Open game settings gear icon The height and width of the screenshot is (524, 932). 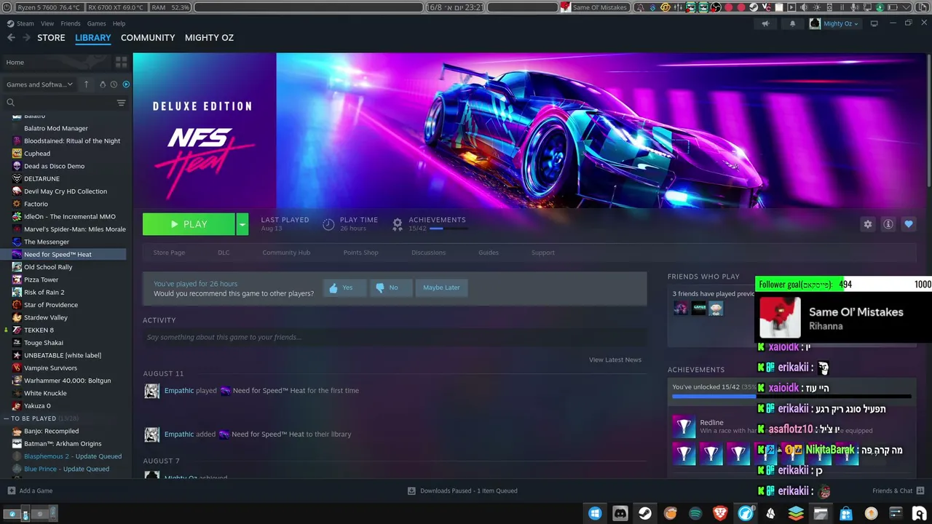click(x=868, y=224)
